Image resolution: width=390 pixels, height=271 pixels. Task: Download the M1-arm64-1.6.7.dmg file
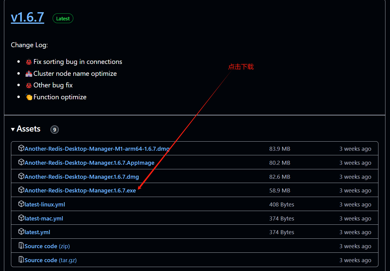97,149
